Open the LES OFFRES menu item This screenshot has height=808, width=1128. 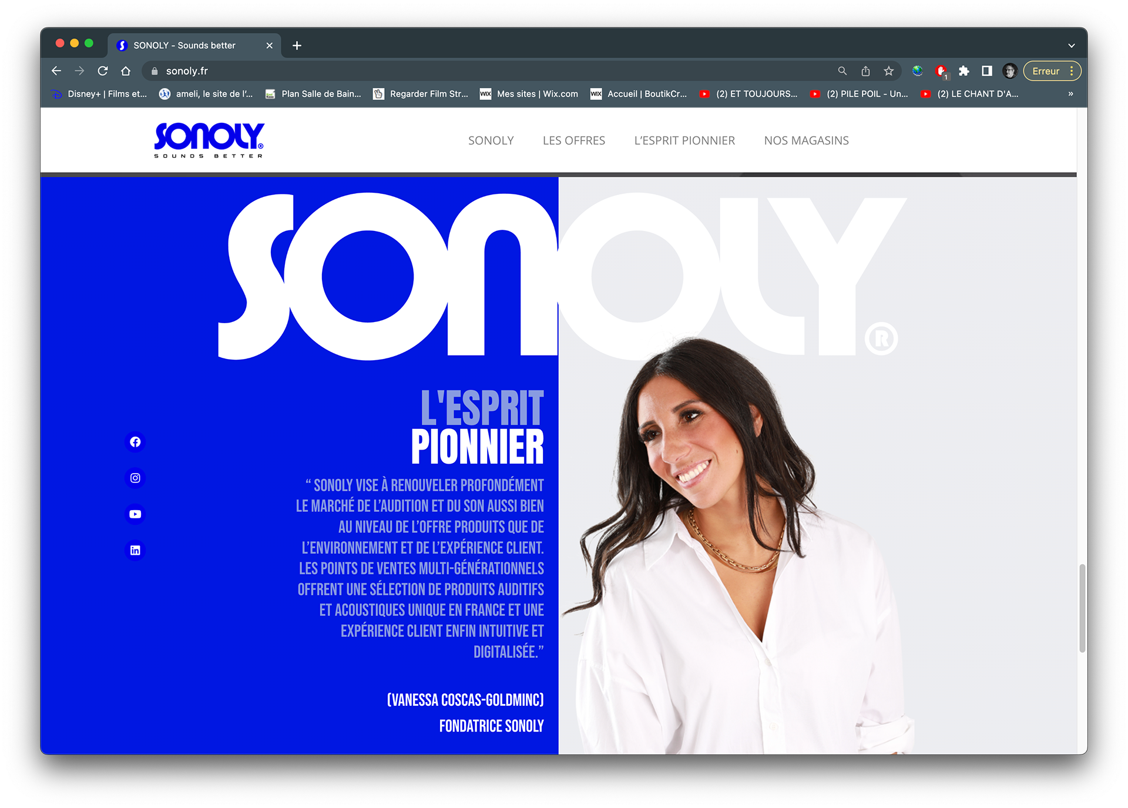574,140
